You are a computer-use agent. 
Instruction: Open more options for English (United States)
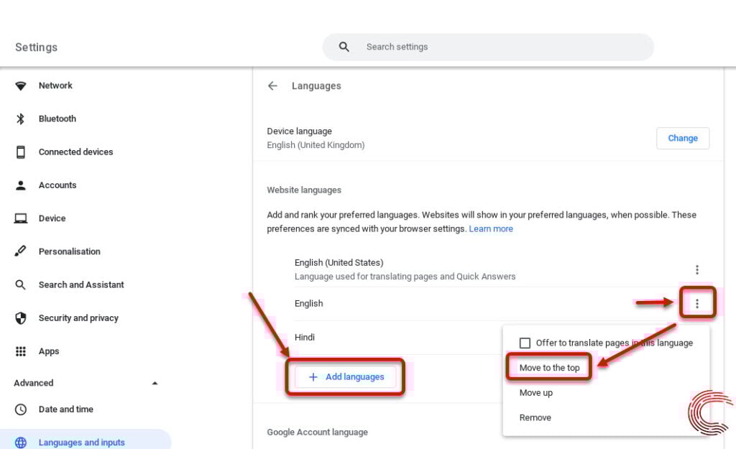pos(697,270)
